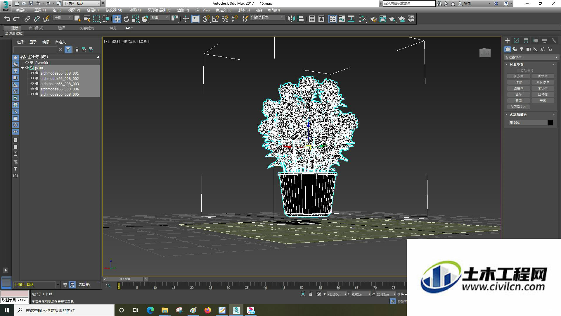Click the scene explorer search field
This screenshot has height=316, width=561.
pyautogui.click(x=35, y=49)
